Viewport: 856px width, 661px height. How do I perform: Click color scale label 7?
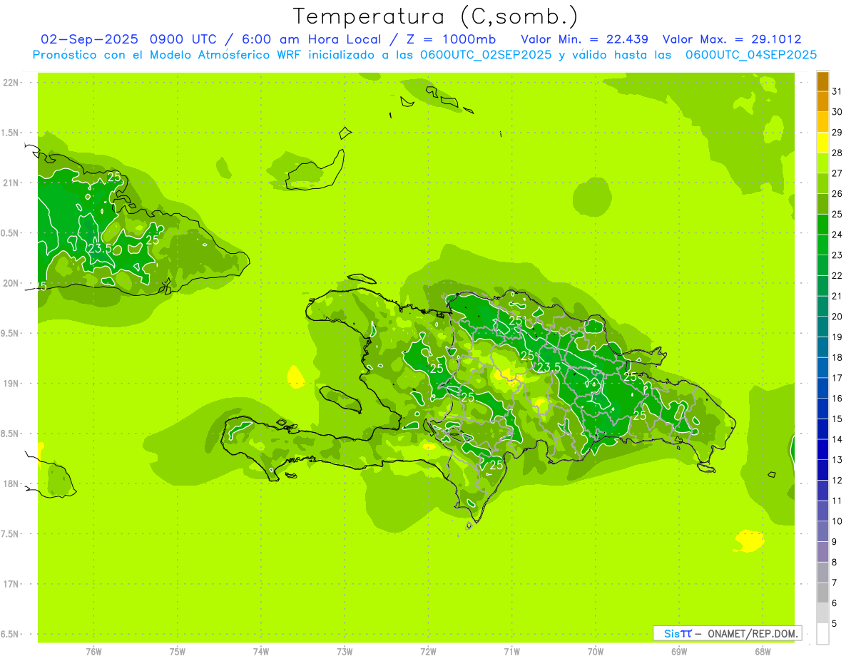coord(834,583)
